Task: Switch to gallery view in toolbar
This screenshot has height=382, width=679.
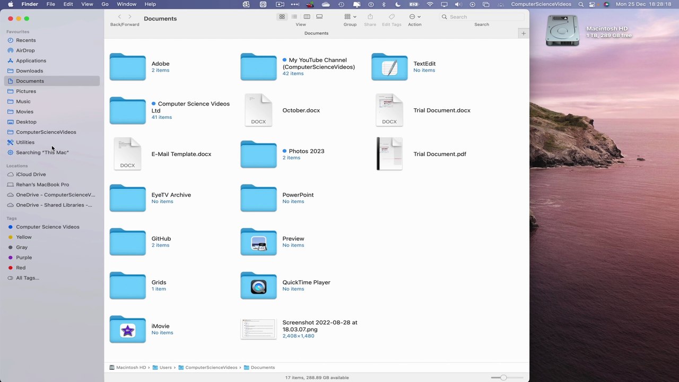Action: point(319,17)
